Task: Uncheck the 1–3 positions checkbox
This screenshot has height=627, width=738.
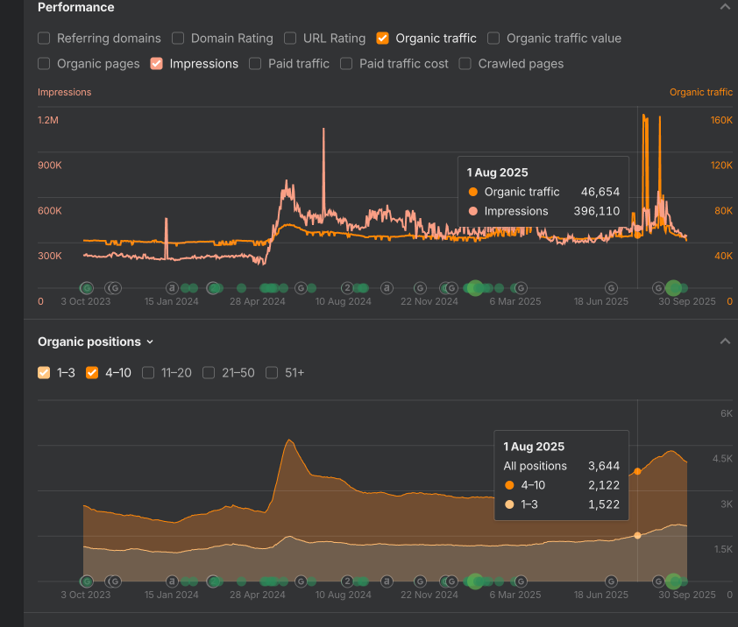Action: 44,373
